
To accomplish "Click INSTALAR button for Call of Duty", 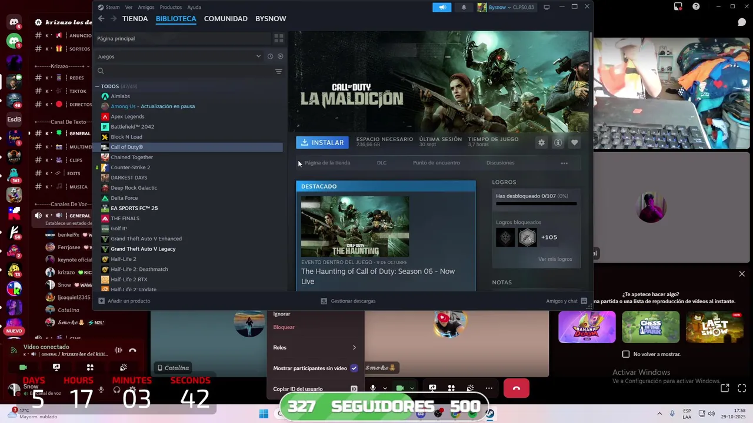I will [322, 143].
